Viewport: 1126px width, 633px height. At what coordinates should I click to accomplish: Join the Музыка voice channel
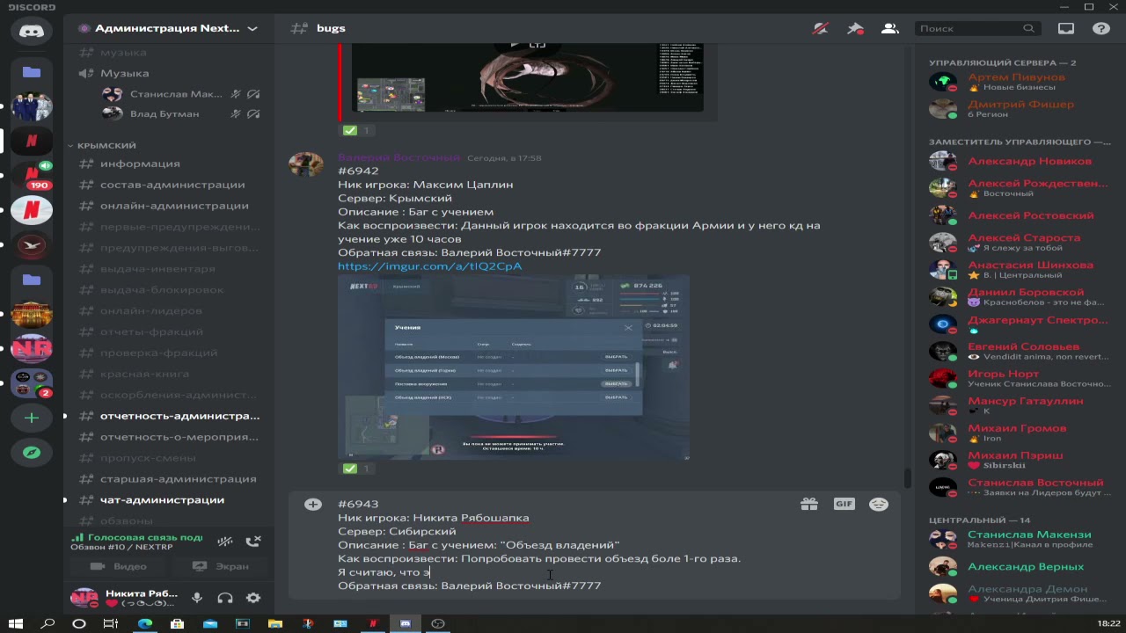pos(167,73)
